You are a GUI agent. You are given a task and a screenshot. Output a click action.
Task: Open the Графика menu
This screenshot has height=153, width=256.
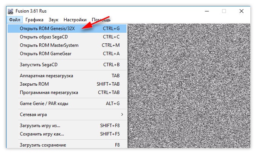click(34, 20)
